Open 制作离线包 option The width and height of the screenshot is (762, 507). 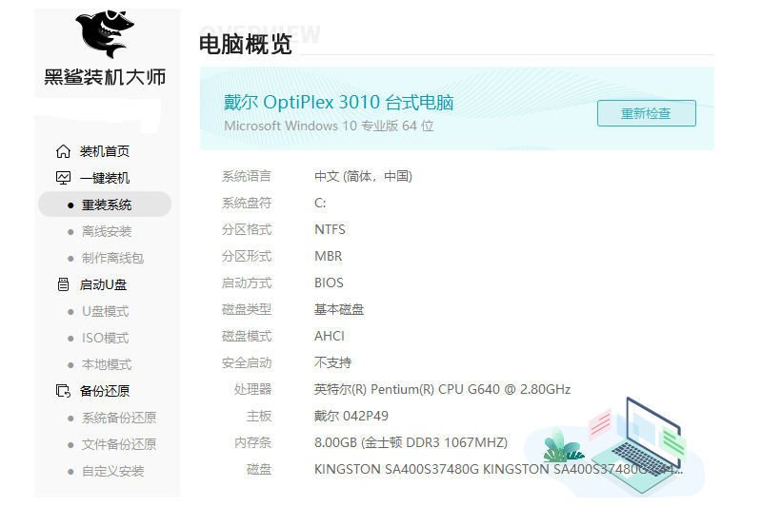point(112,258)
